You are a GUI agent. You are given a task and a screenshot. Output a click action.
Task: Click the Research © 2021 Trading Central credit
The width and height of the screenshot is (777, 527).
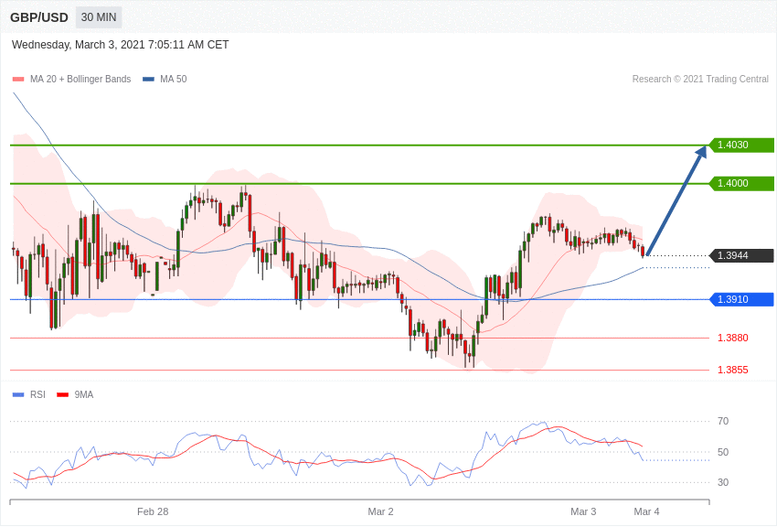(x=700, y=79)
